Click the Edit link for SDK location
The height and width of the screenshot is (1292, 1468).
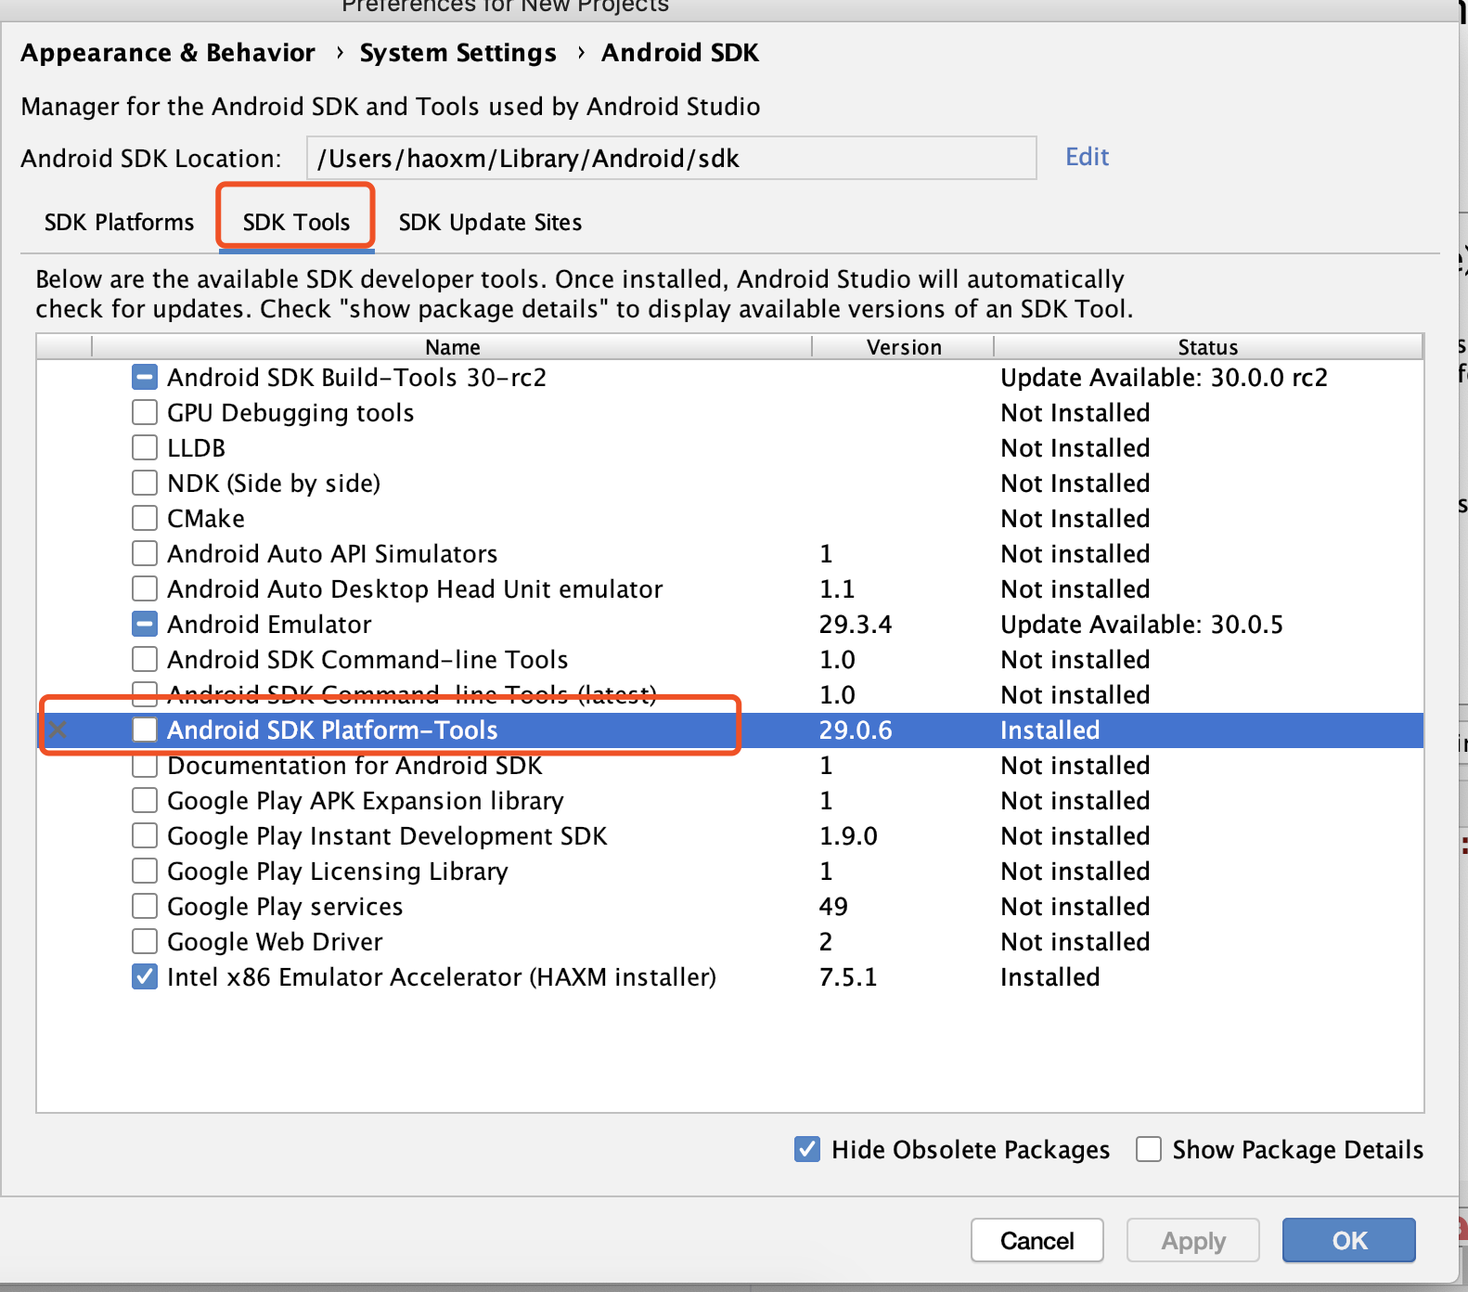pos(1087,157)
